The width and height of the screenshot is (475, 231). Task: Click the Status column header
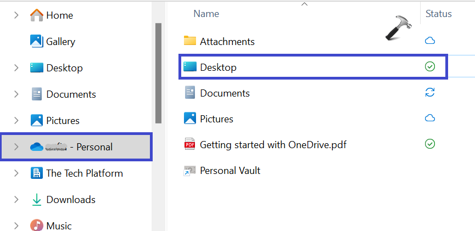point(438,14)
